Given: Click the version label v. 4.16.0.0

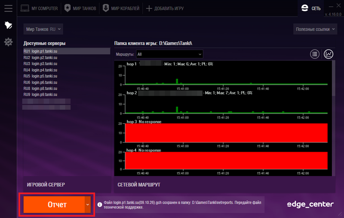Looking at the screenshot, I should (333, 14).
